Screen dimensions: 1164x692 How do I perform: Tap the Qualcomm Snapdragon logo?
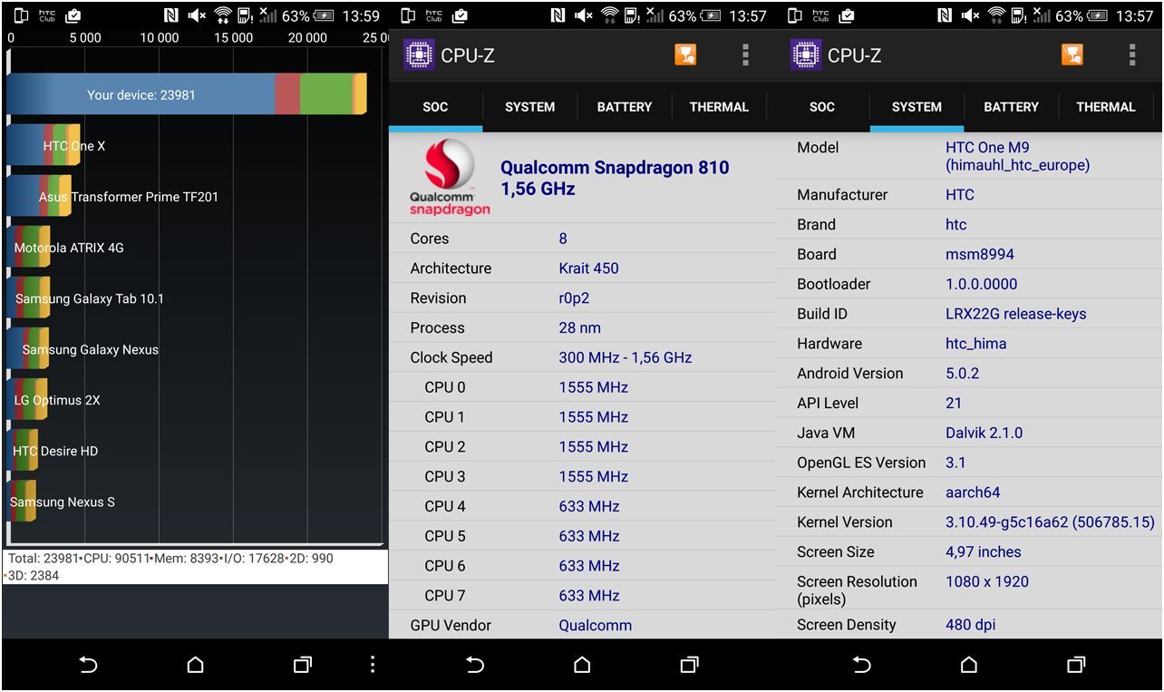[x=450, y=178]
